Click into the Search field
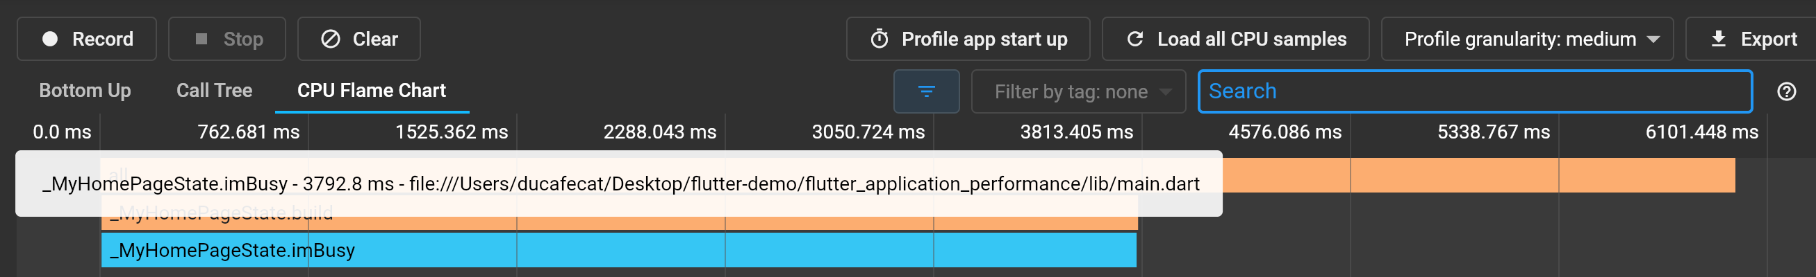Image resolution: width=1816 pixels, height=277 pixels. pos(1475,91)
